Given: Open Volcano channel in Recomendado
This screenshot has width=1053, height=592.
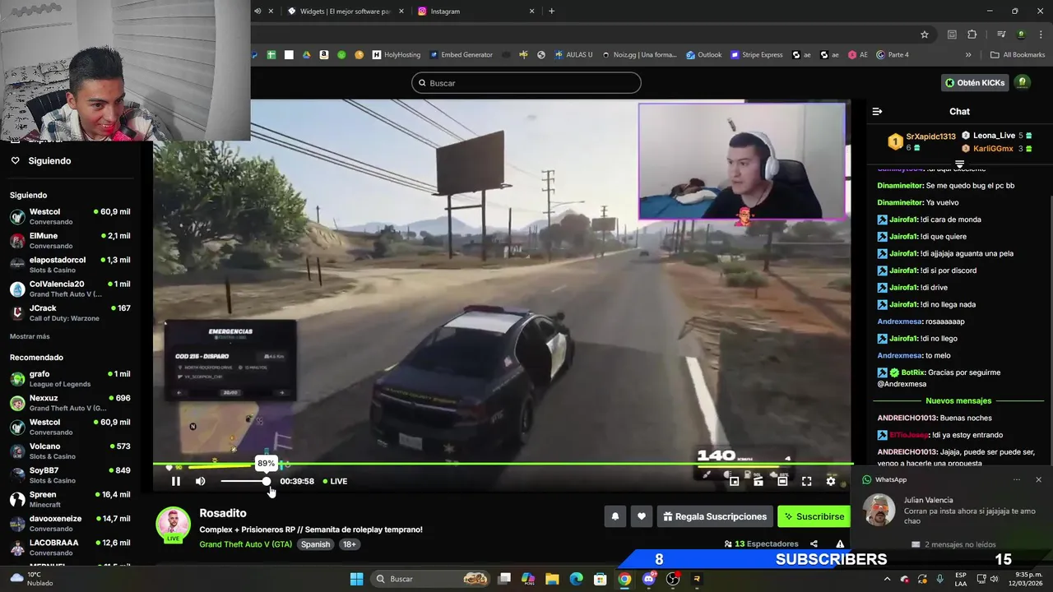Looking at the screenshot, I should [x=70, y=451].
